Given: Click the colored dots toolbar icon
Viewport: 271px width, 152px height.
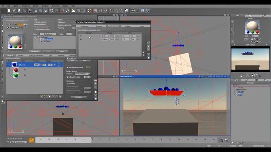Looking at the screenshot, I should (x=89, y=11).
